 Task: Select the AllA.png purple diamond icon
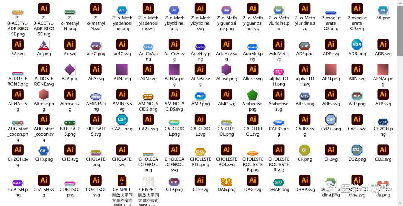(x=70, y=70)
